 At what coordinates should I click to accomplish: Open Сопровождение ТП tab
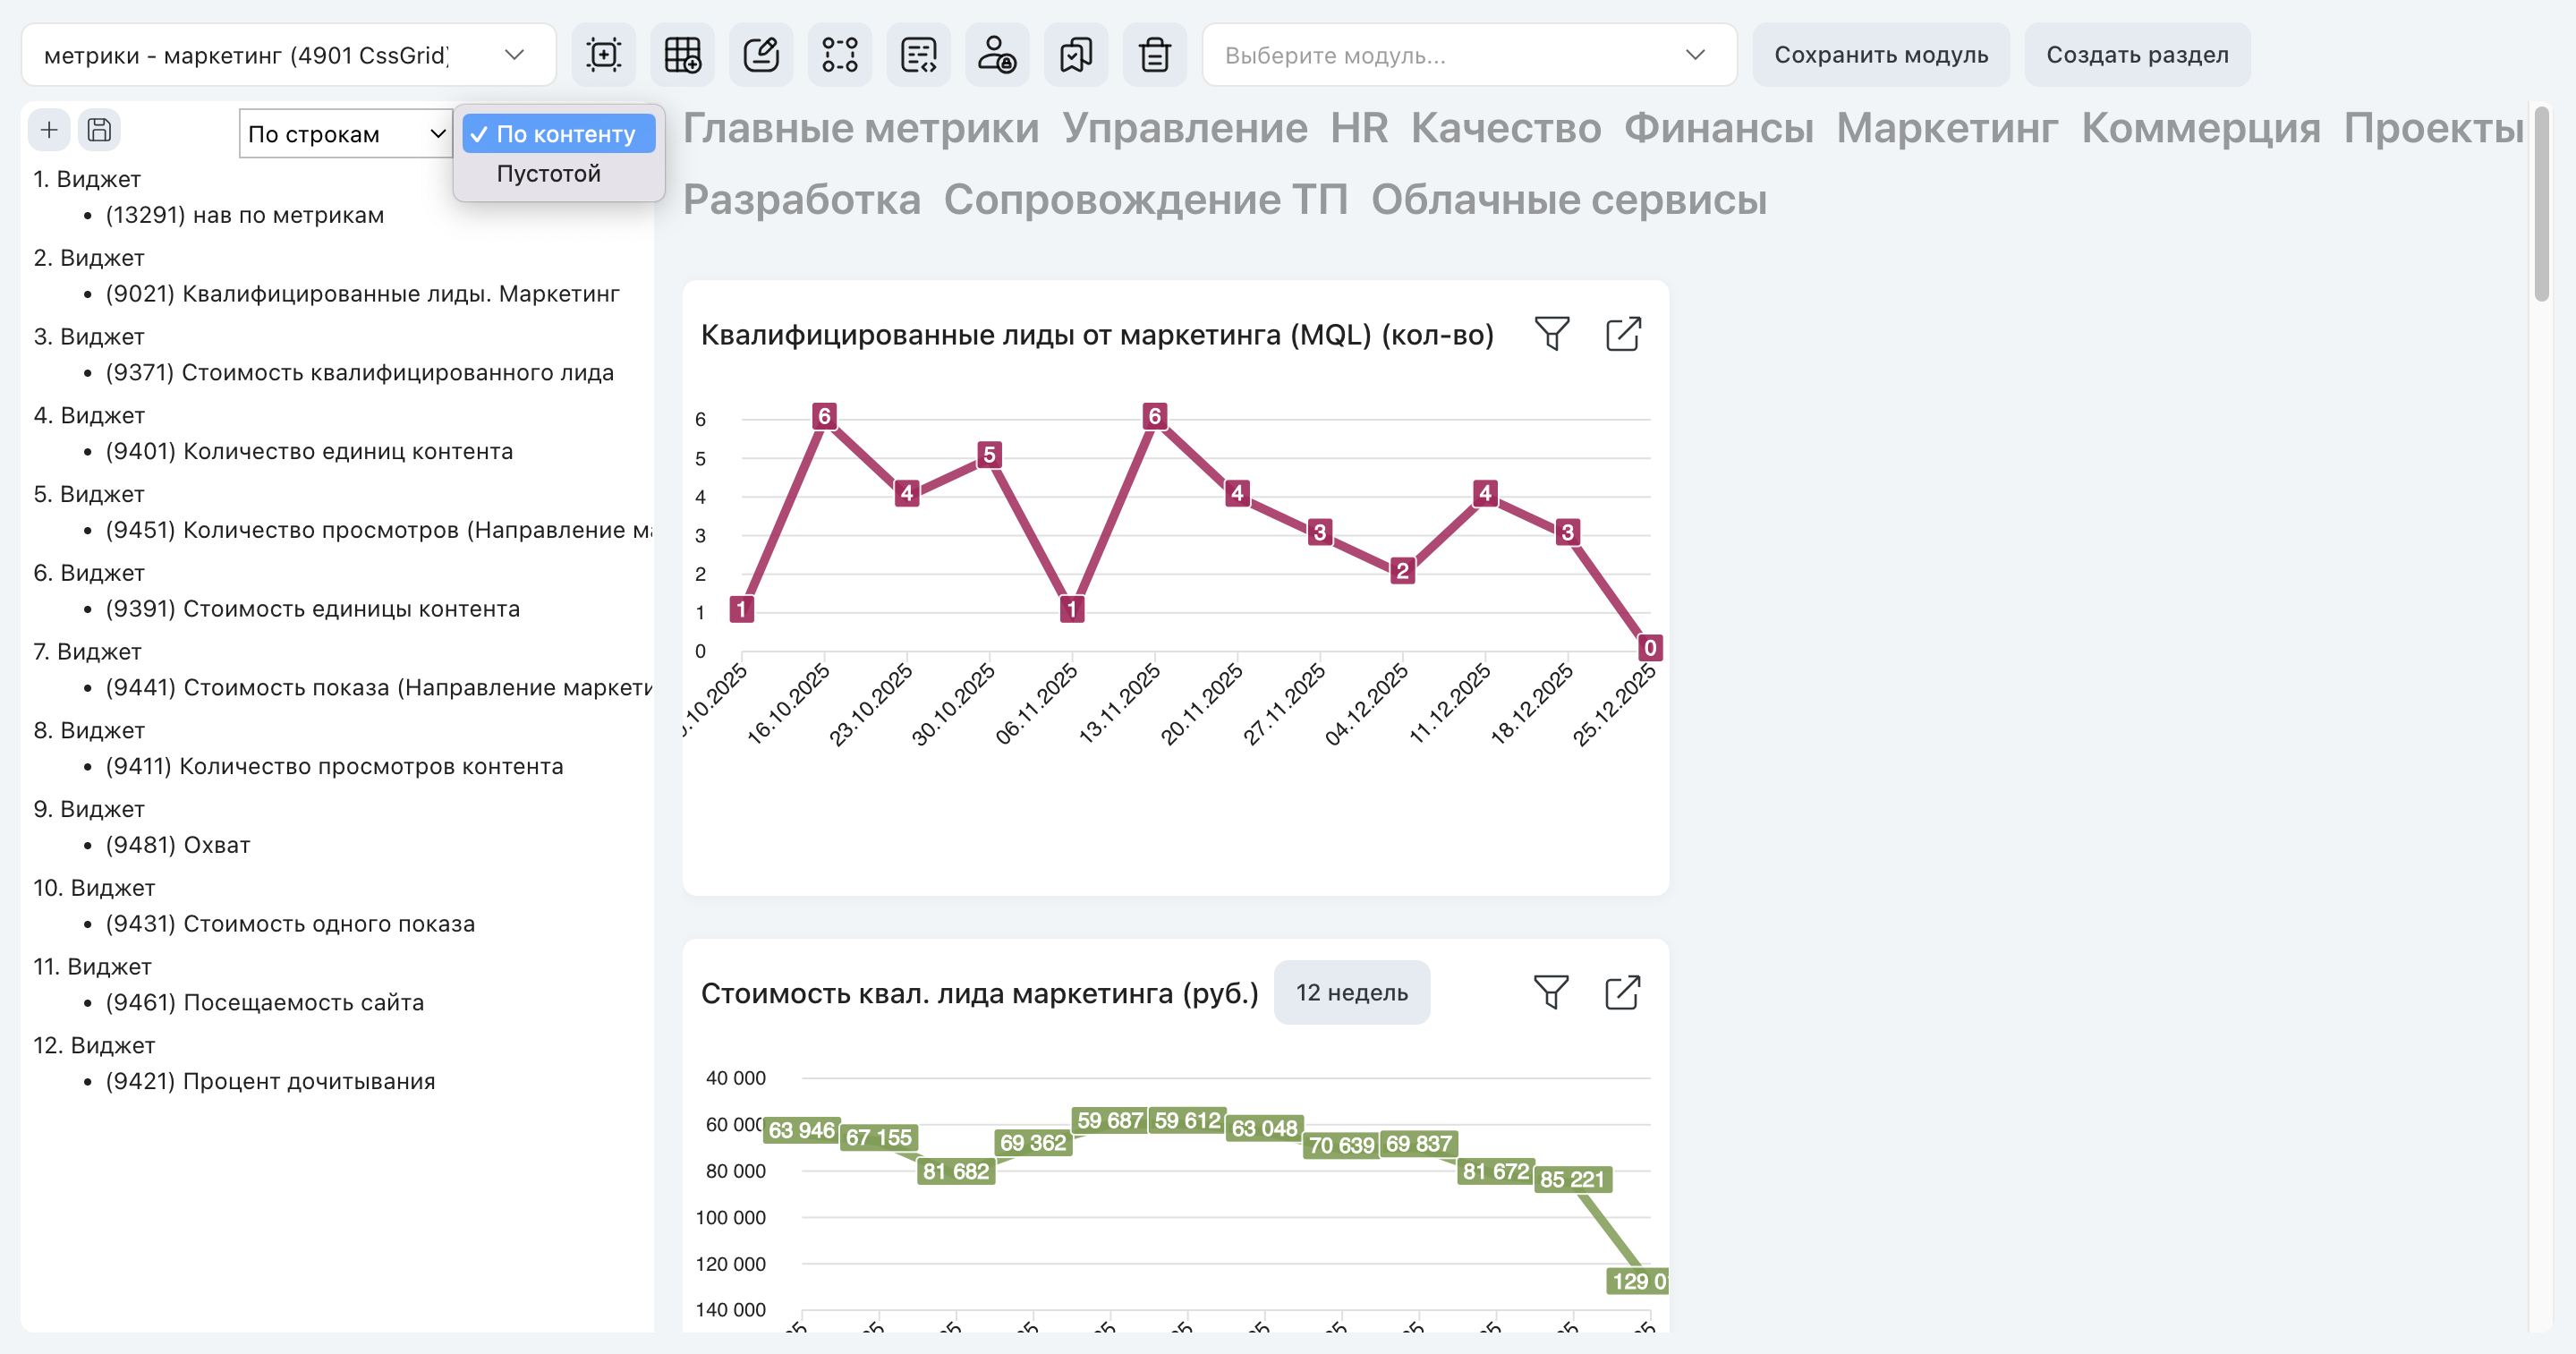[x=1145, y=200]
